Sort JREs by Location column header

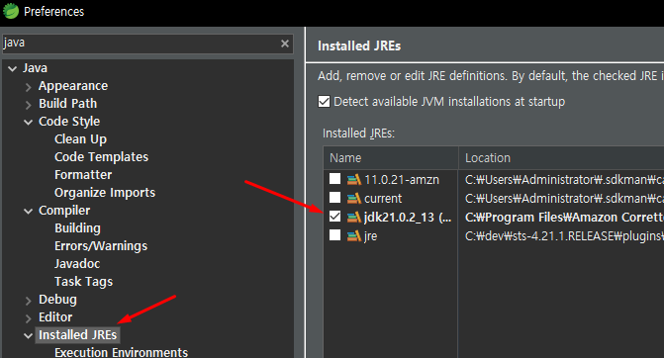(x=561, y=158)
